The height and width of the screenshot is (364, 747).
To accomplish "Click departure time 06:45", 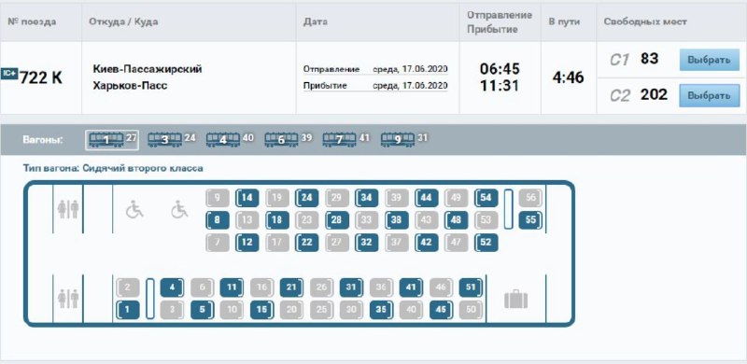I will click(499, 69).
